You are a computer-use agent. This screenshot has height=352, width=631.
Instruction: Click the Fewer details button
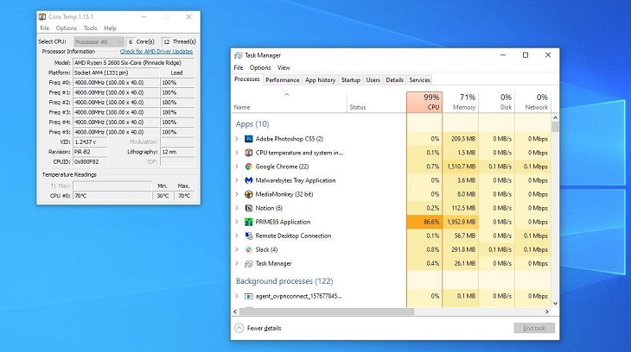[x=258, y=329]
